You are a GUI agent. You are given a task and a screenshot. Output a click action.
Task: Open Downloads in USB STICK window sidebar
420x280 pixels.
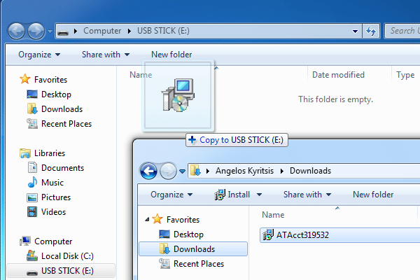point(62,109)
